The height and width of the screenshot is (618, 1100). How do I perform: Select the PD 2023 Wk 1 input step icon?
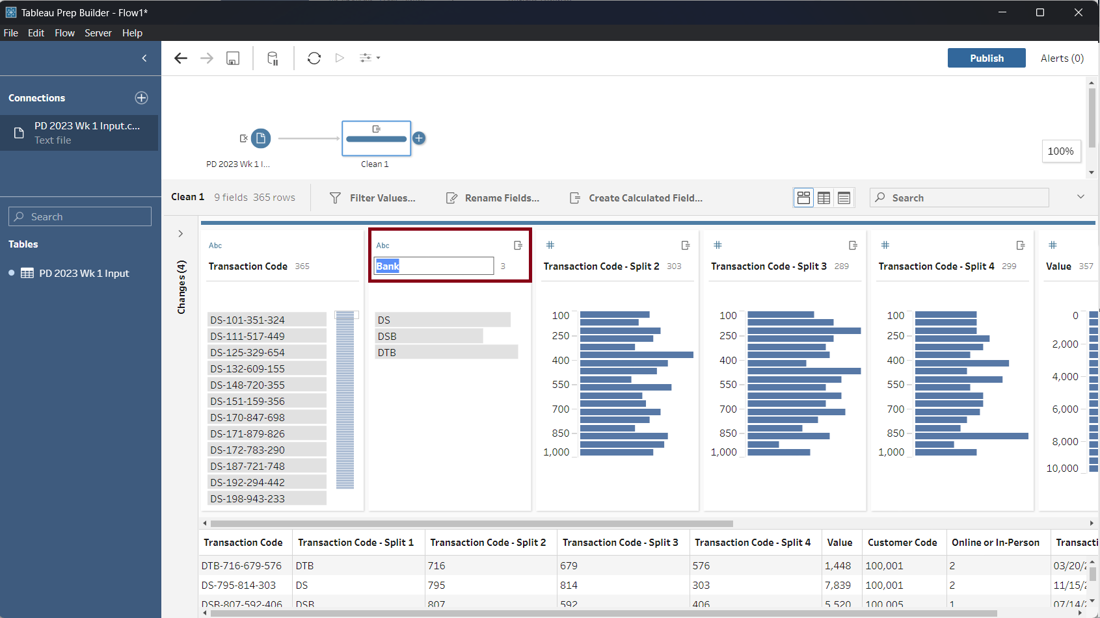[x=261, y=138]
